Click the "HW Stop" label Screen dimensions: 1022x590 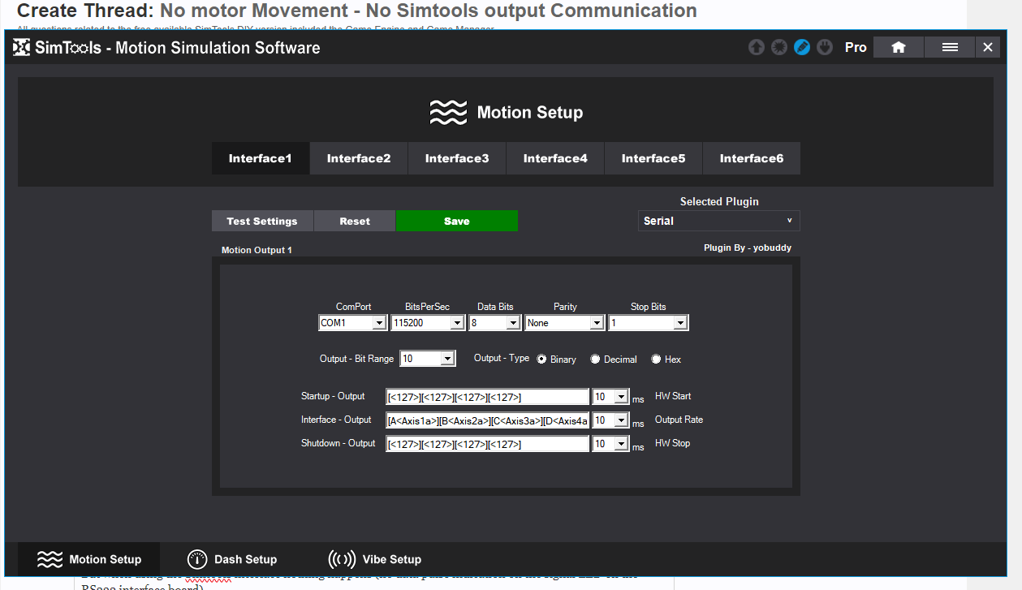tap(672, 443)
